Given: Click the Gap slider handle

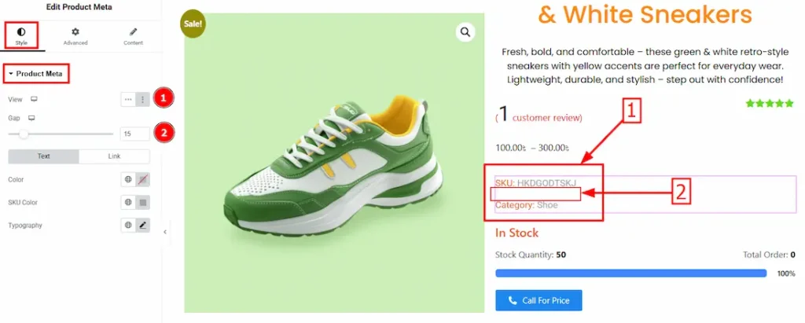Looking at the screenshot, I should (x=24, y=134).
